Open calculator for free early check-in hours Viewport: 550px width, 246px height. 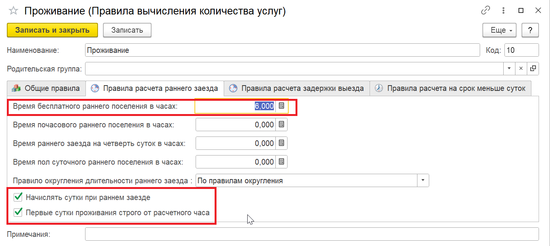[x=281, y=106]
